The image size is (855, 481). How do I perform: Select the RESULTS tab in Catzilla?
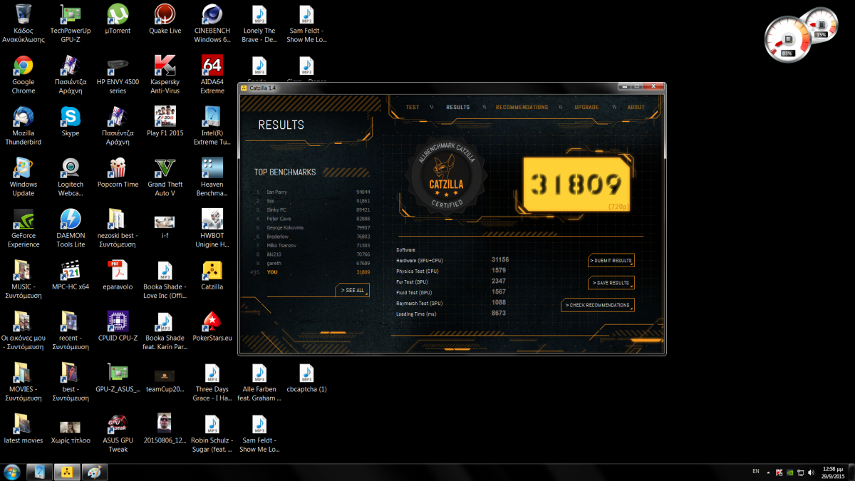[458, 108]
